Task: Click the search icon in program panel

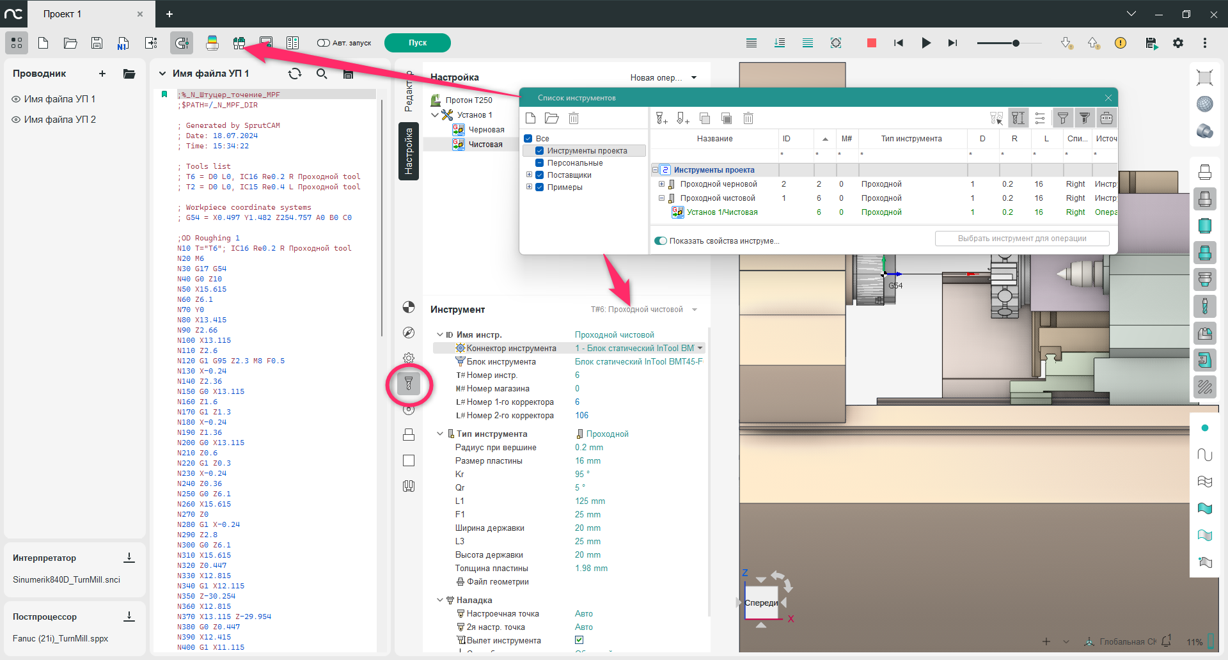Action: (x=322, y=74)
